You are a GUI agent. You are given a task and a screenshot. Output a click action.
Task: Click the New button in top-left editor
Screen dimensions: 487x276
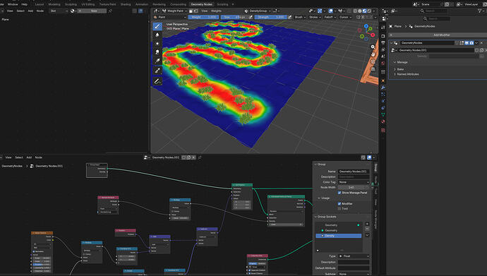coord(92,11)
